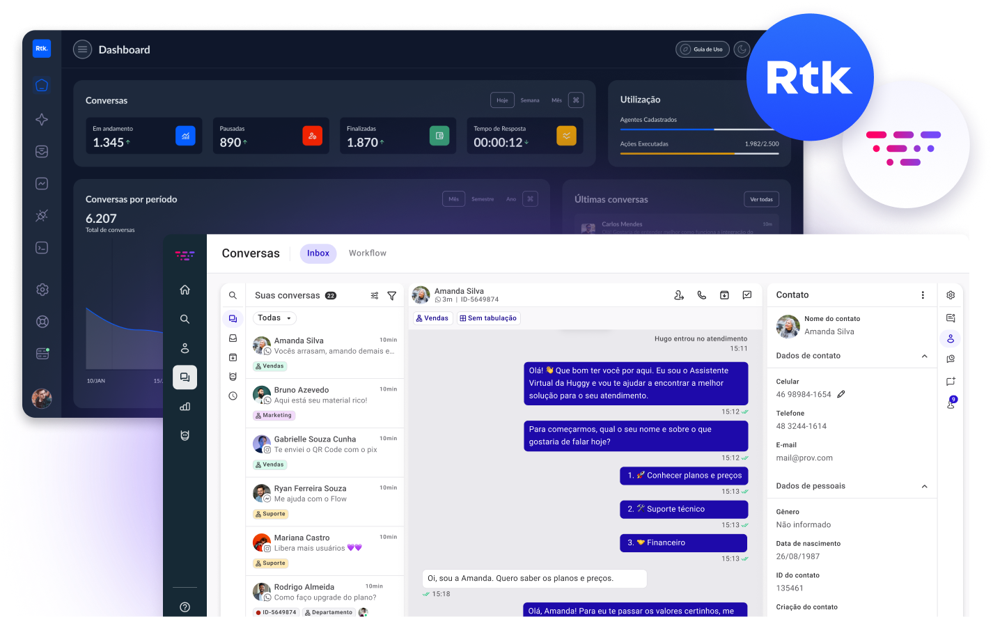Click the archive download icon in chat header

[x=724, y=295]
